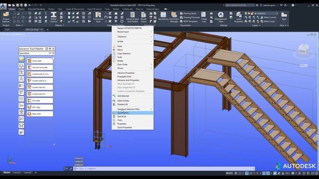The image size is (319, 179).
Task: Open the Autodesk App Store cart icon
Action: 281,5
